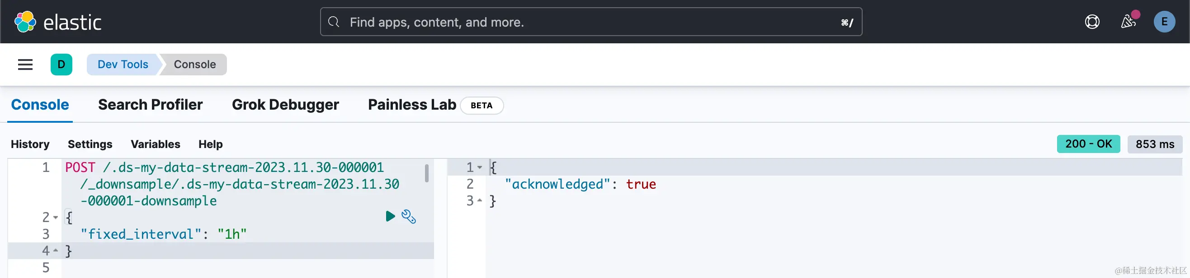Collapse response JSON fold at line 1
This screenshot has width=1190, height=278.
pyautogui.click(x=480, y=167)
